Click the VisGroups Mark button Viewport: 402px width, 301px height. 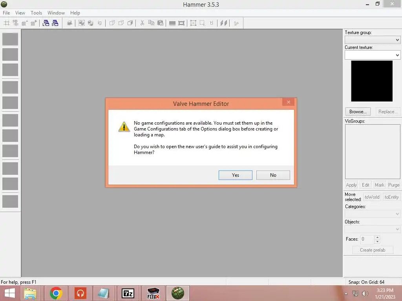(x=380, y=185)
